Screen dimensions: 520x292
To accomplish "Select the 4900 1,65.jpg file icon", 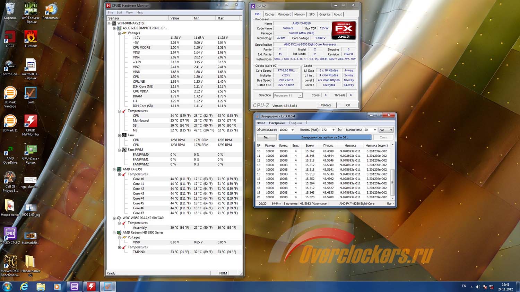I will [31, 210].
